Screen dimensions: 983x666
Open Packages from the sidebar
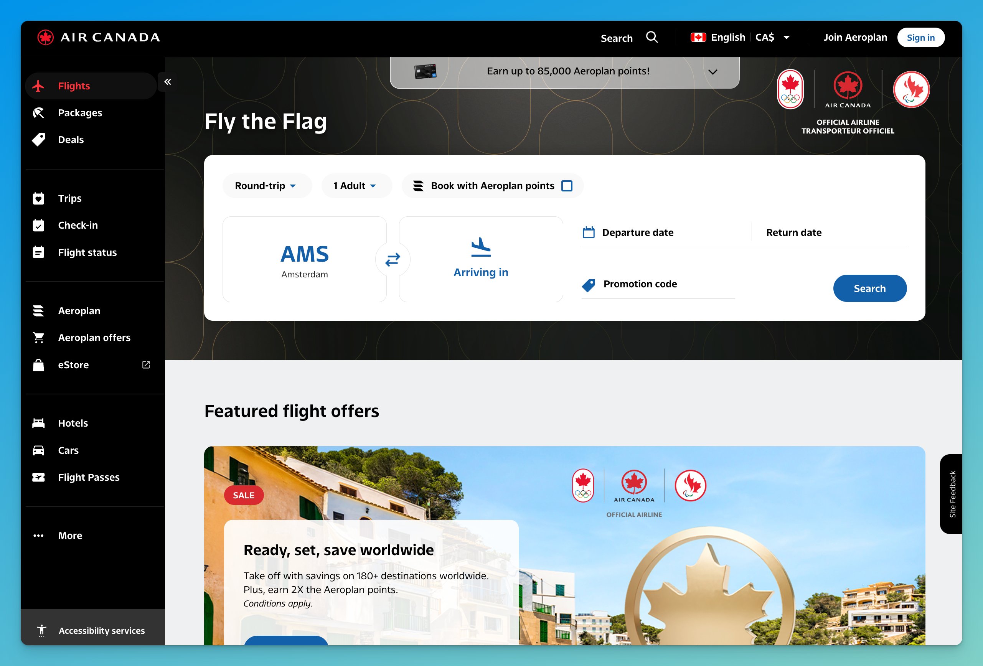coord(80,112)
